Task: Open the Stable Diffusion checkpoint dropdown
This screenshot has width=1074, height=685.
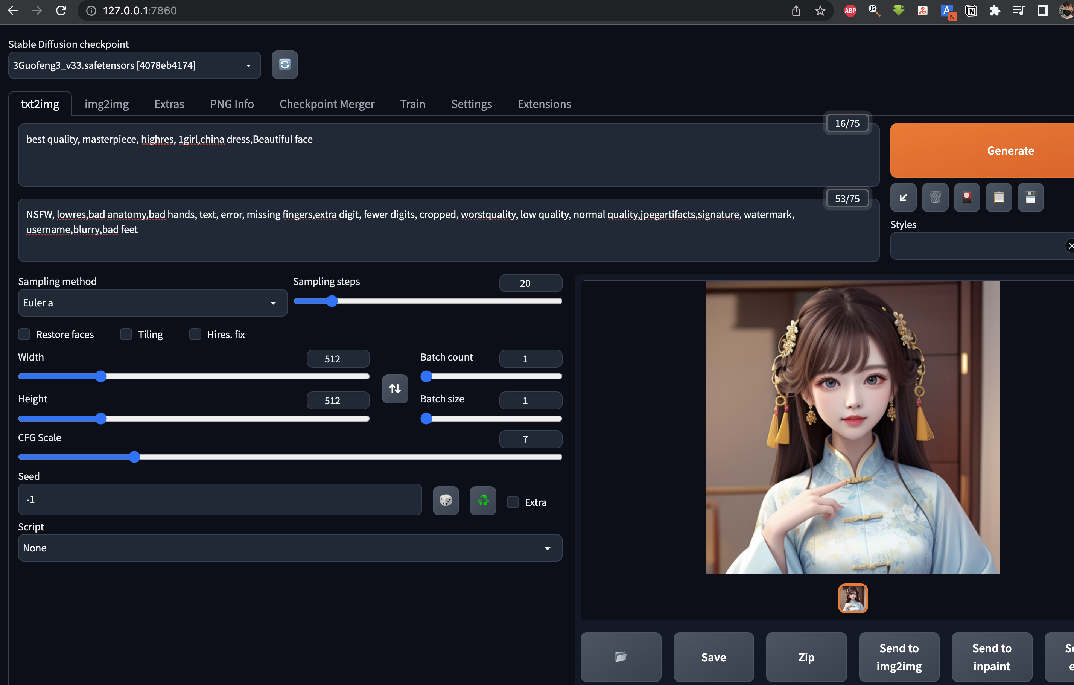Action: (x=134, y=65)
